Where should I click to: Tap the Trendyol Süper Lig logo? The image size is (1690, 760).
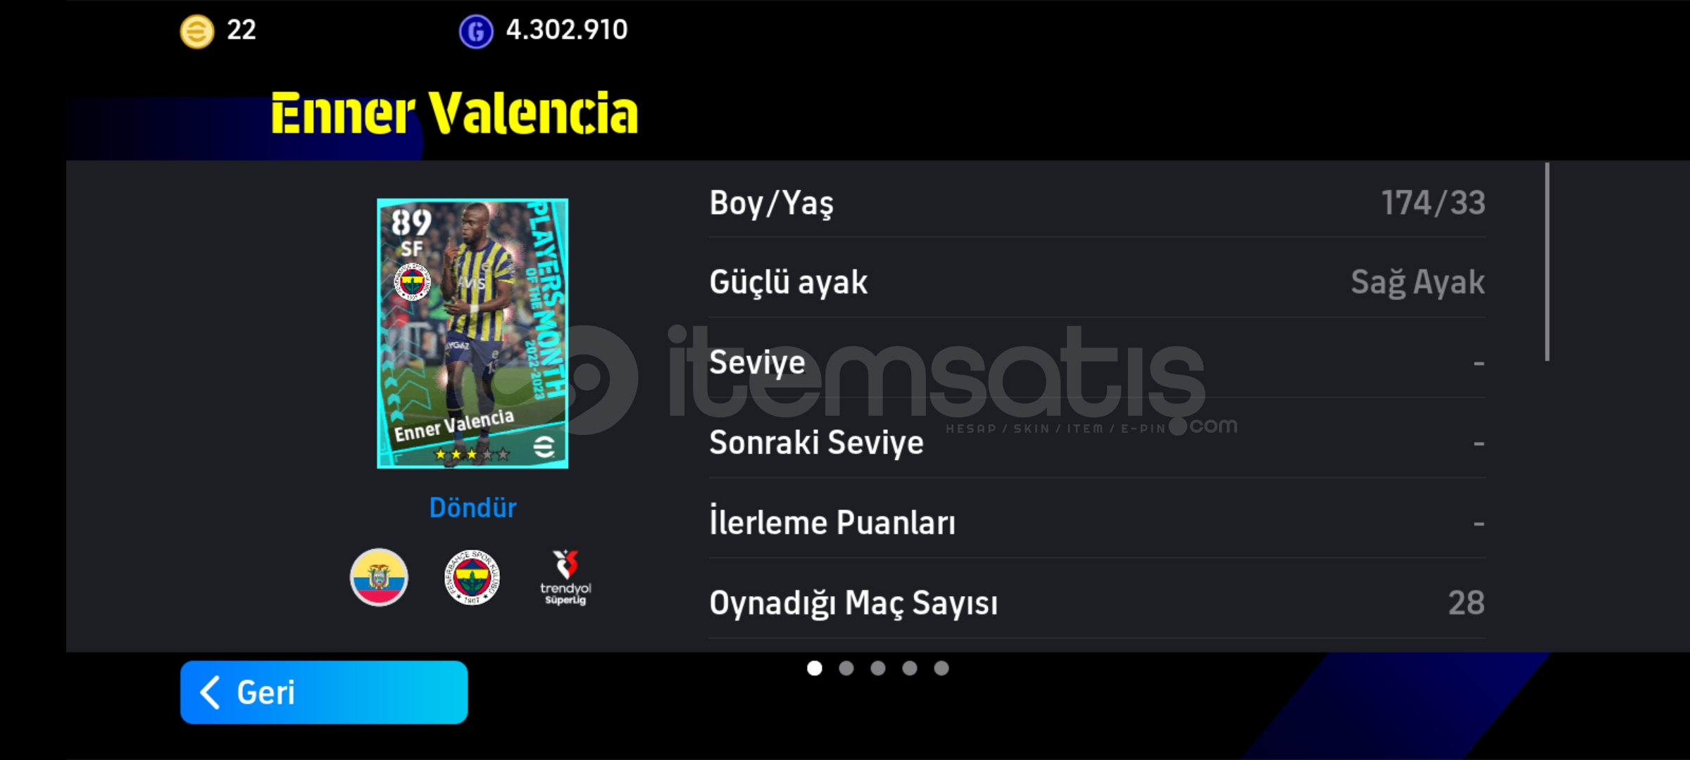click(565, 578)
